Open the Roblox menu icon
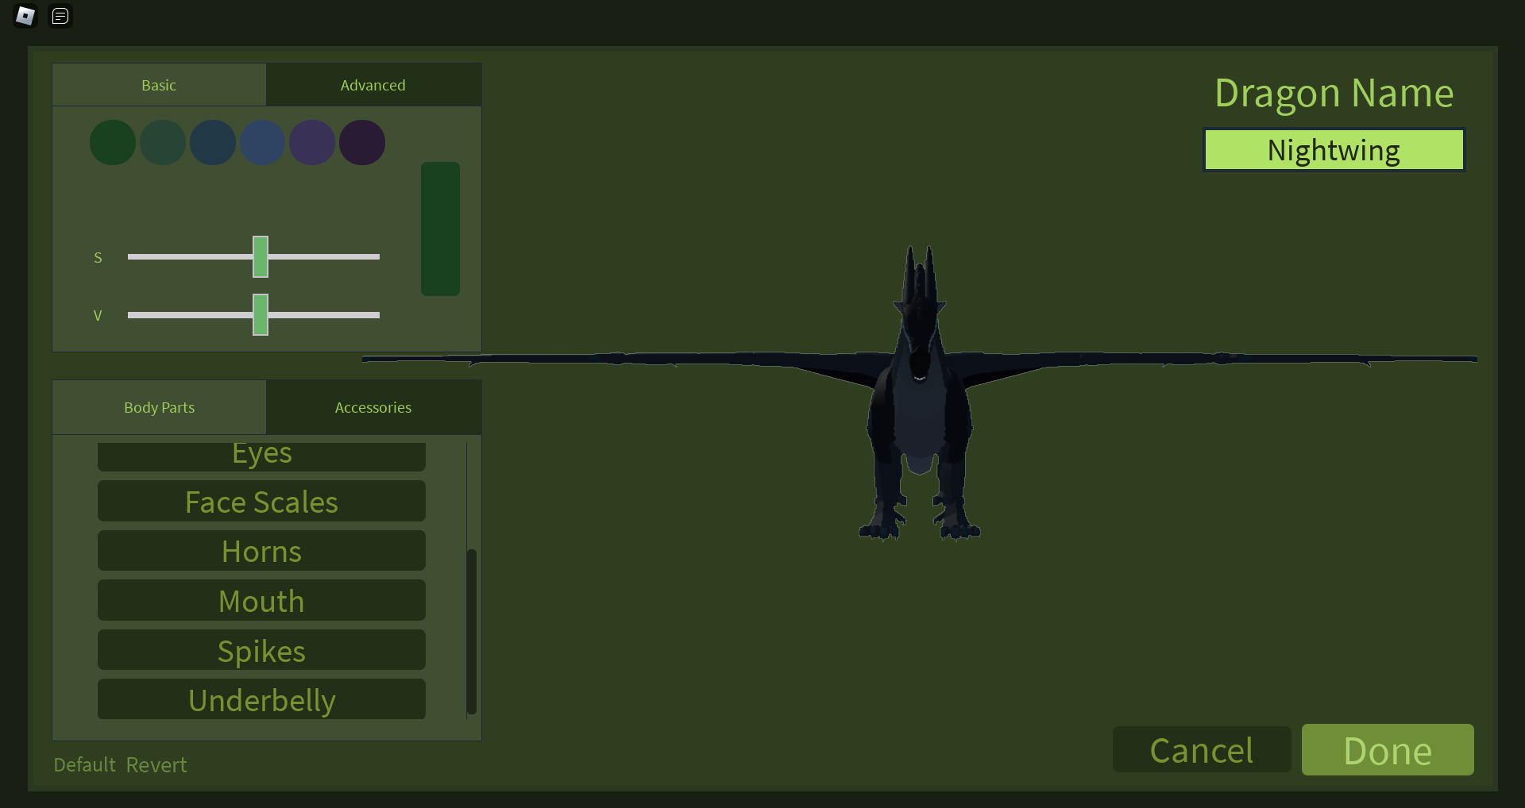 click(25, 16)
